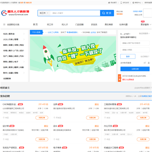The image size is (152, 152).
Task: Click the blue 立即注册 button
Action: (135, 69)
